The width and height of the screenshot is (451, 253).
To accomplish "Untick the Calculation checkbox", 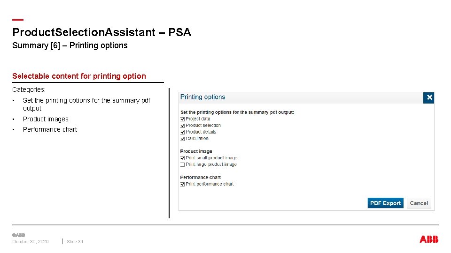I will [x=183, y=139].
